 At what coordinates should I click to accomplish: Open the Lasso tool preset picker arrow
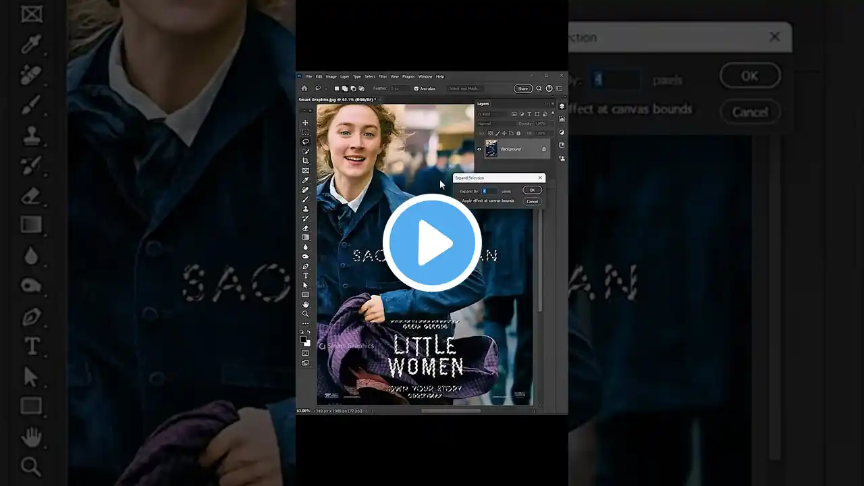(326, 88)
